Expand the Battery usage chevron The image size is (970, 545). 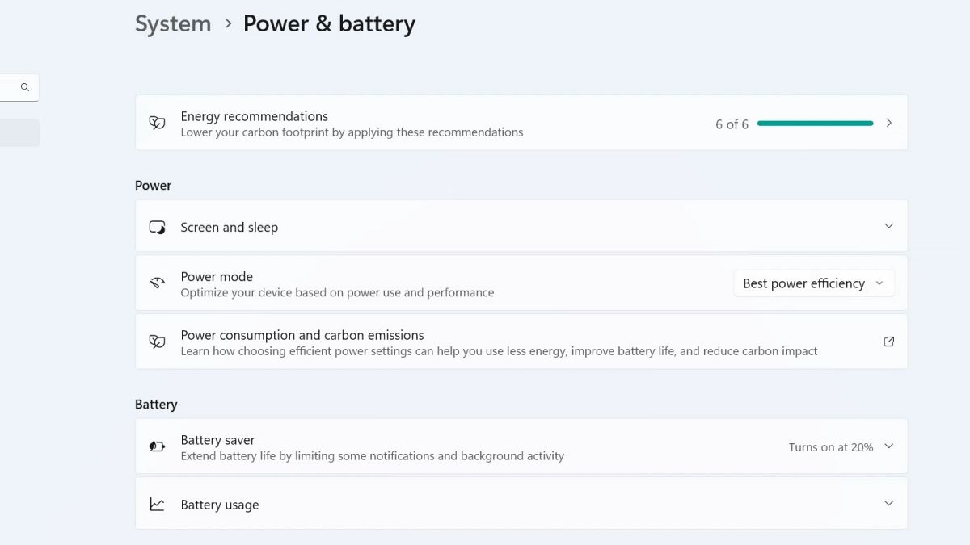coord(888,503)
